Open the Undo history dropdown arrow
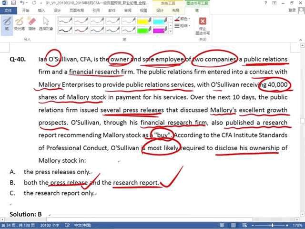 pyautogui.click(x=27, y=3)
